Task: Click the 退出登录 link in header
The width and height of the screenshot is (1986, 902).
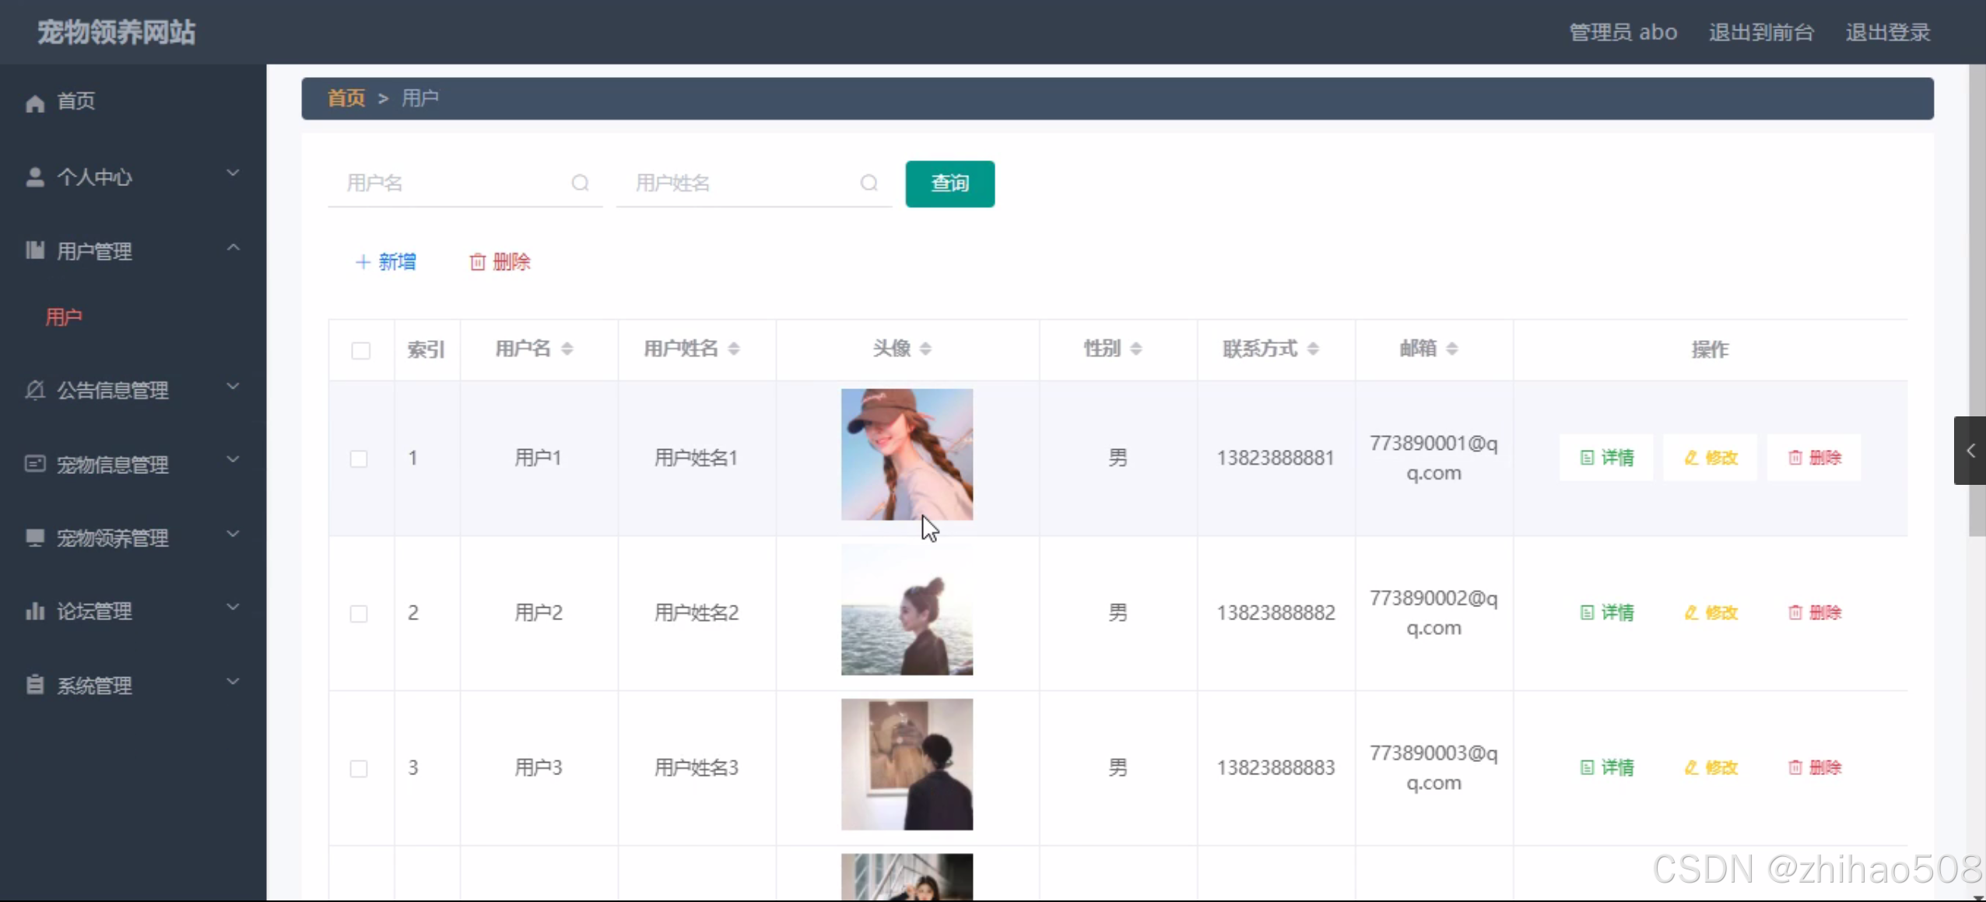Action: click(x=1887, y=33)
